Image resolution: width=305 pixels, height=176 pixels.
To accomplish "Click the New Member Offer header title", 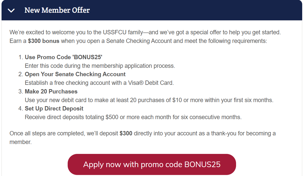I will tap(57, 10).
